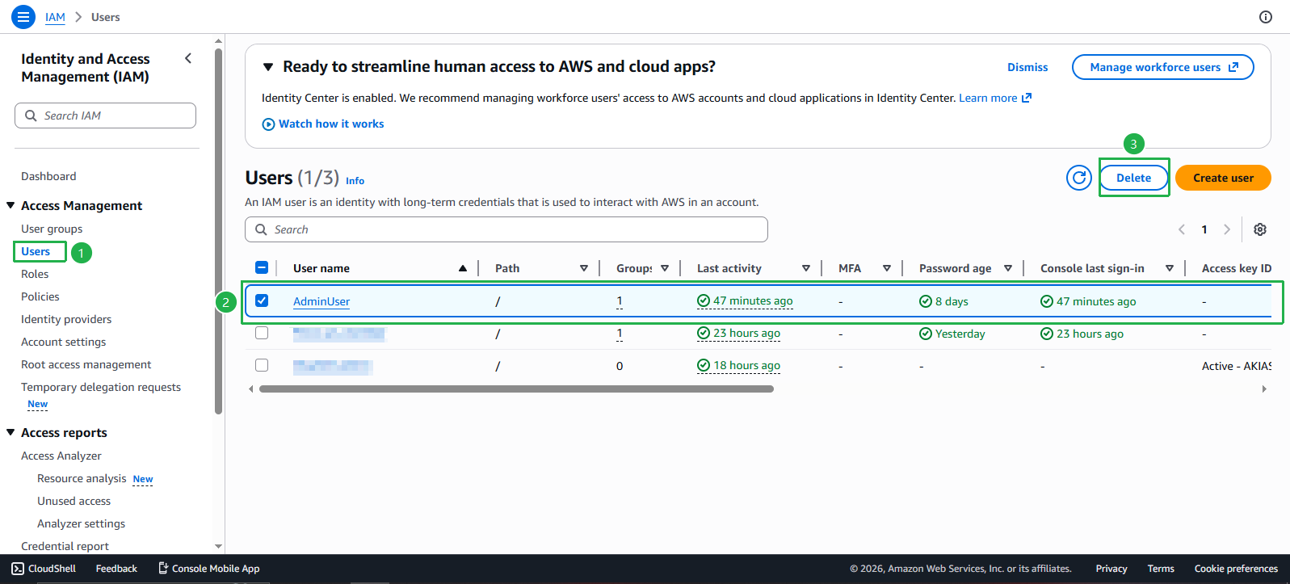The height and width of the screenshot is (584, 1290).
Task: Open Credential report in the sidebar
Action: click(x=65, y=546)
